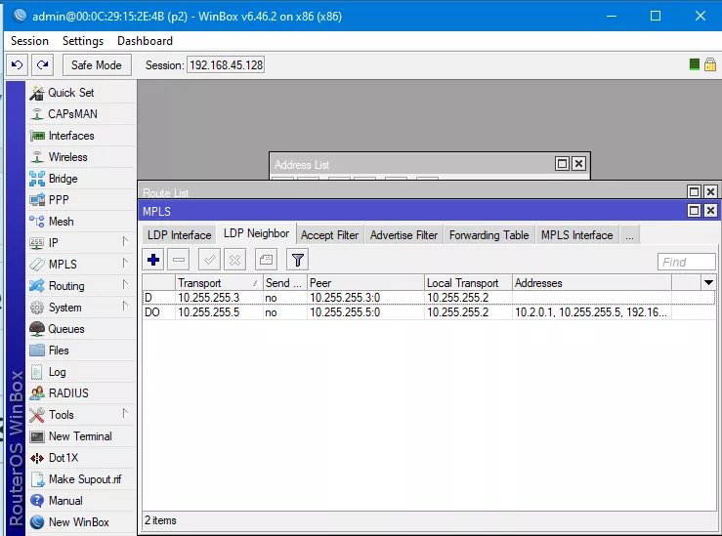Click the Remove minus button
Image resolution: width=722 pixels, height=536 pixels.
point(179,260)
